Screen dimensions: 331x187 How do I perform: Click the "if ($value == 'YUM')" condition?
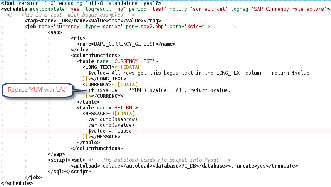[x=117, y=90]
